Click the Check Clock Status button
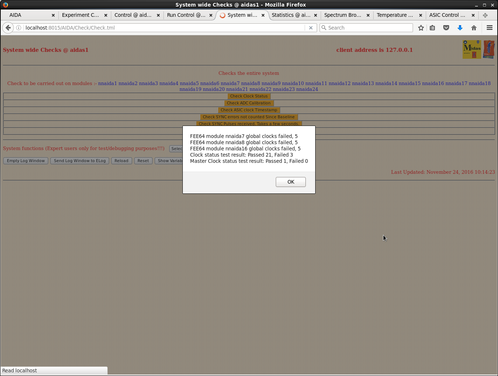This screenshot has height=376, width=498. coord(249,96)
